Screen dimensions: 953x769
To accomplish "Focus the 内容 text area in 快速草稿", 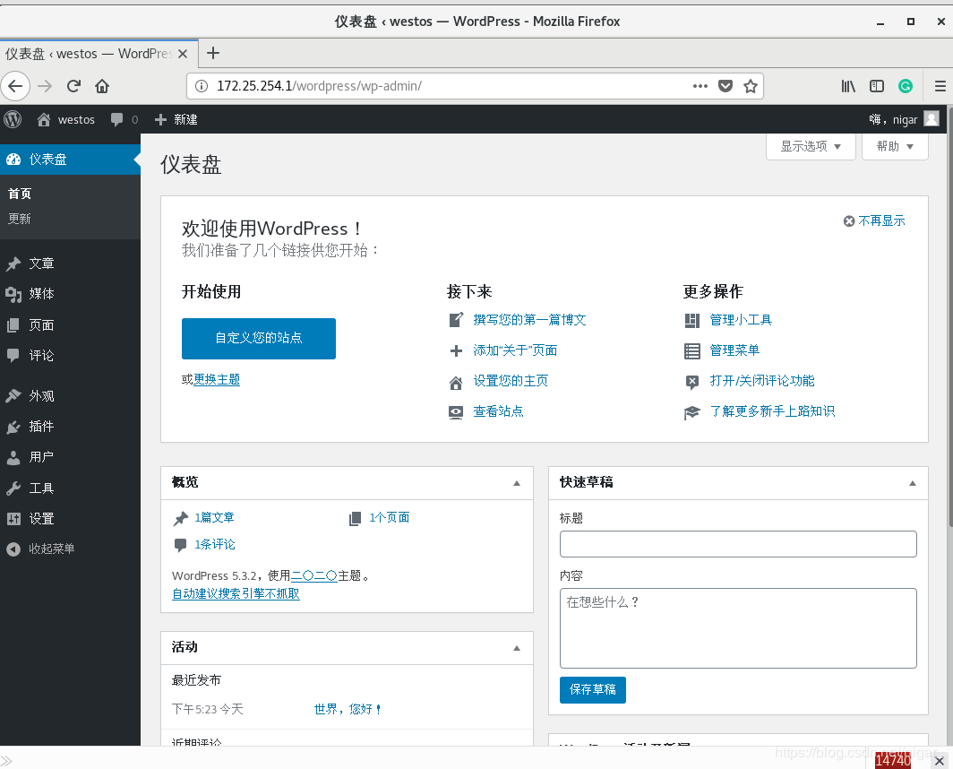I will click(x=738, y=628).
